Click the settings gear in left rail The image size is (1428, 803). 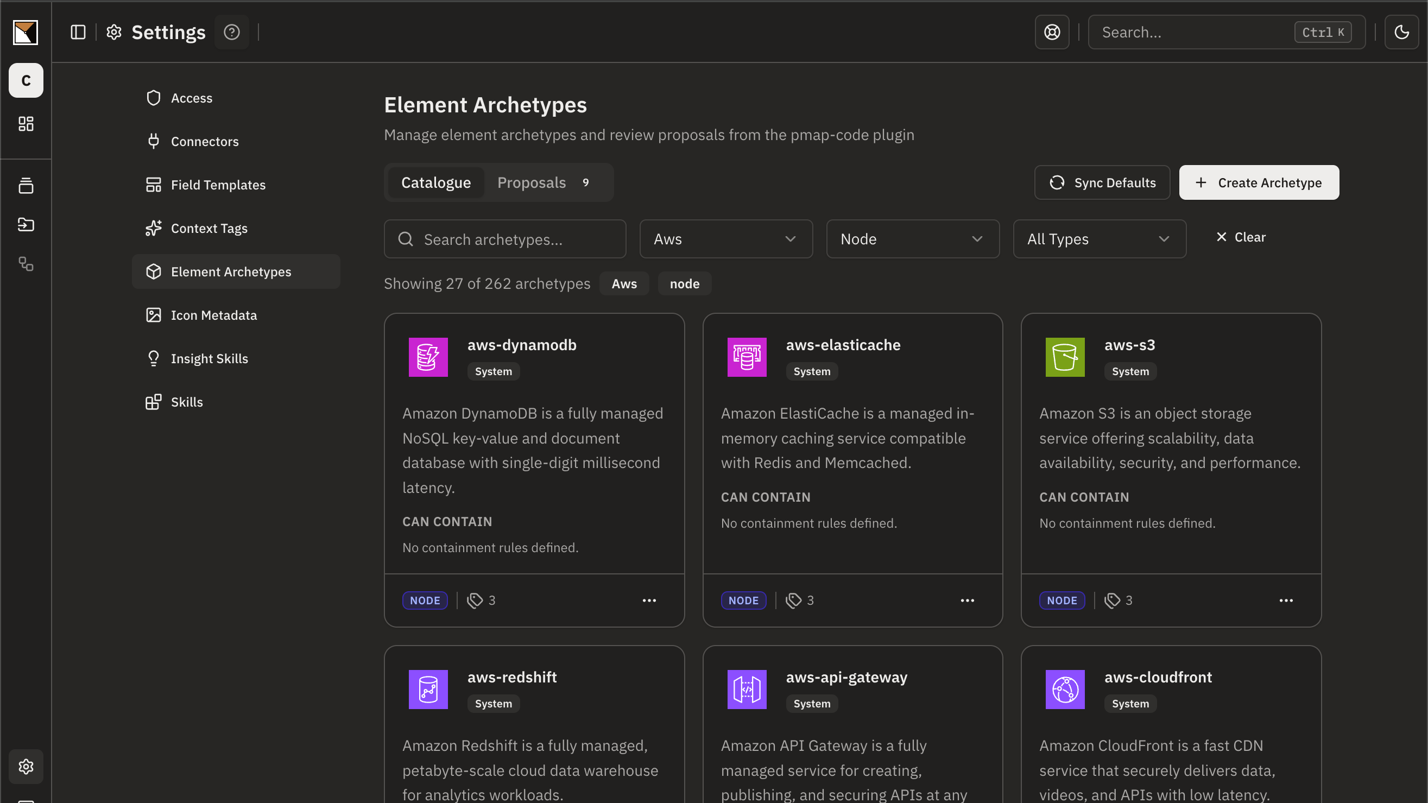pos(26,766)
